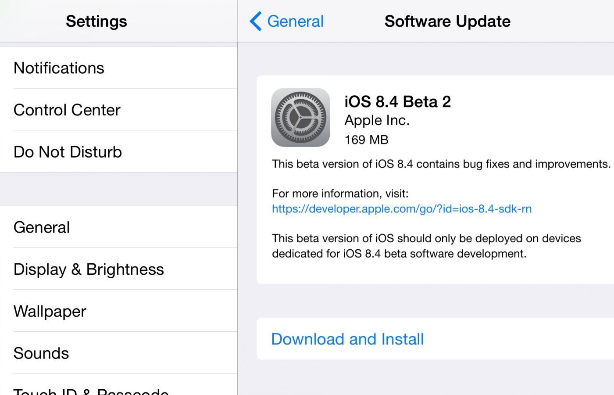
Task: Open Do Not Disturb settings
Action: [68, 152]
